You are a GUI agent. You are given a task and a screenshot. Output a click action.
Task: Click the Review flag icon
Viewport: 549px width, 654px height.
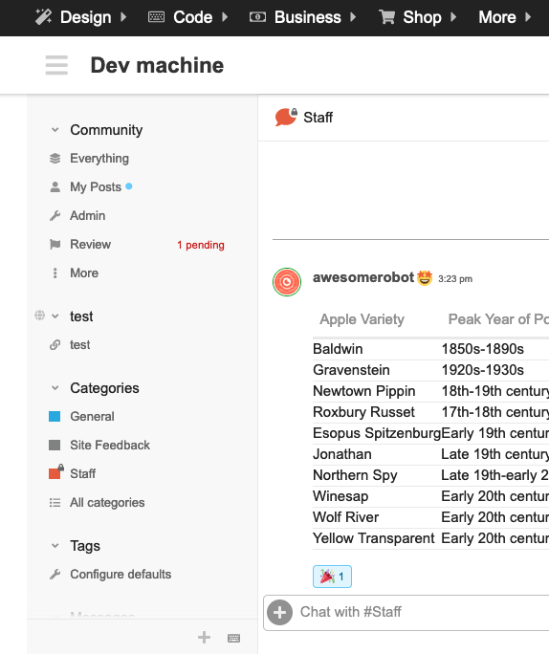point(55,245)
